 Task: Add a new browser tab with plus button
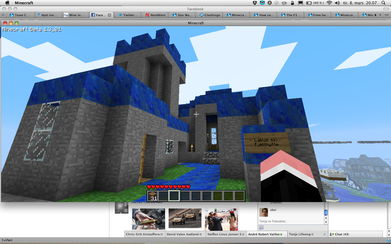click(x=380, y=15)
